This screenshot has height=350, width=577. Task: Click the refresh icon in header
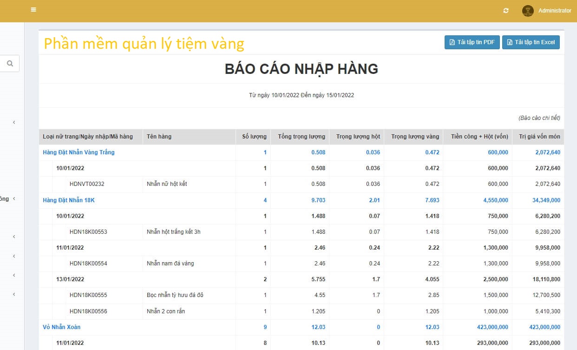point(506,11)
